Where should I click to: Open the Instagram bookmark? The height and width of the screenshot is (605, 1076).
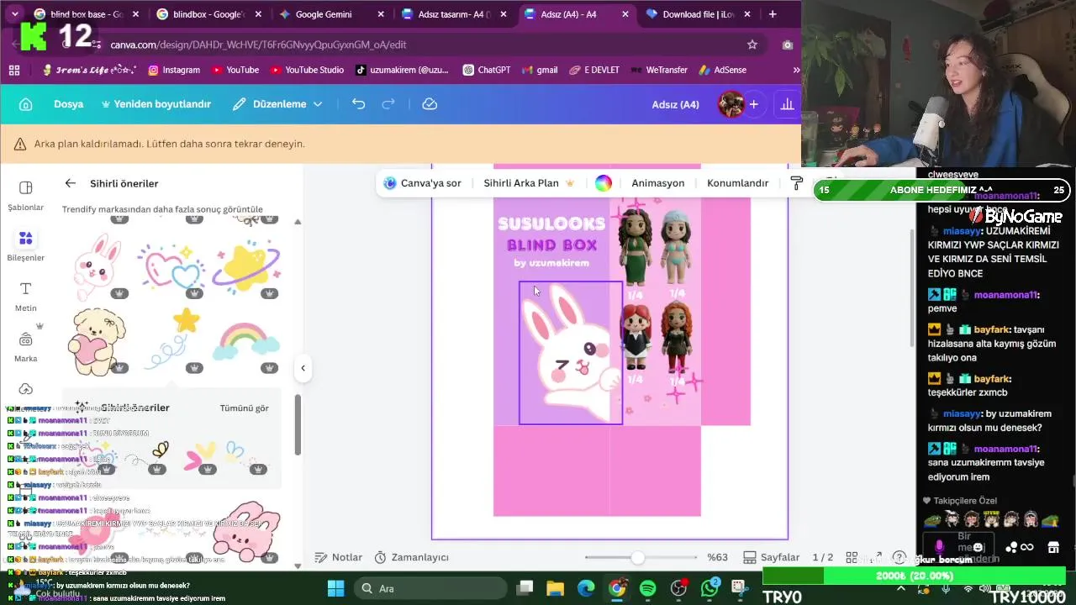click(174, 70)
